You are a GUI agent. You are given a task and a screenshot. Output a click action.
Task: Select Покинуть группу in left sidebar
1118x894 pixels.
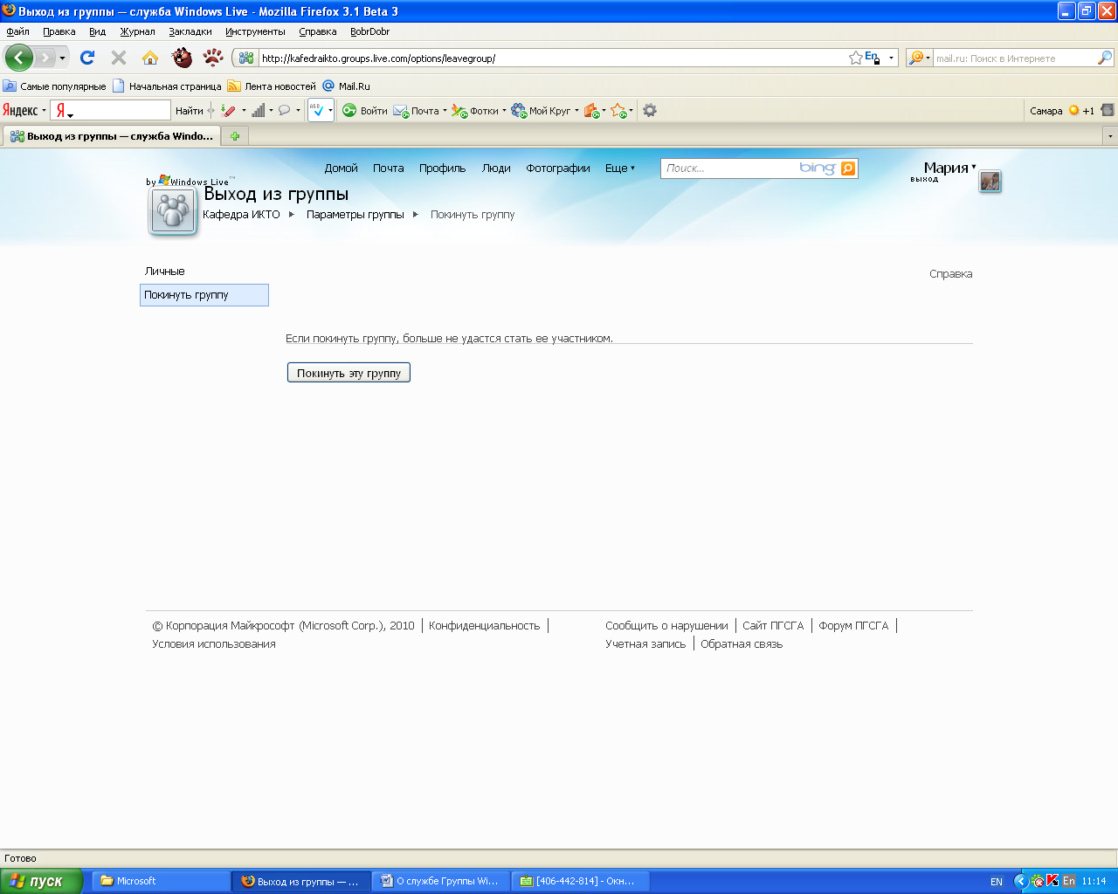pos(204,295)
